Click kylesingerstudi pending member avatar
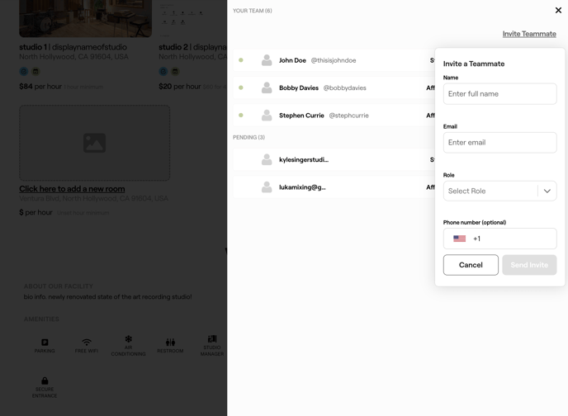 pyautogui.click(x=267, y=160)
